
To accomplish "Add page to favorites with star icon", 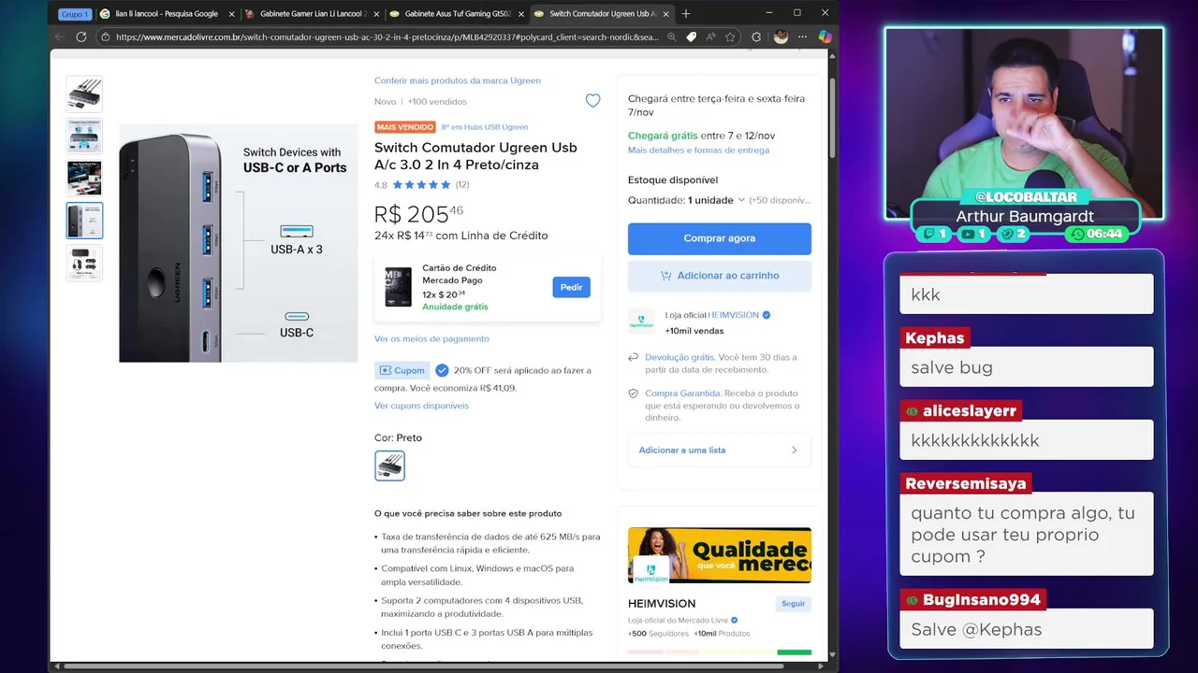I will 730,36.
